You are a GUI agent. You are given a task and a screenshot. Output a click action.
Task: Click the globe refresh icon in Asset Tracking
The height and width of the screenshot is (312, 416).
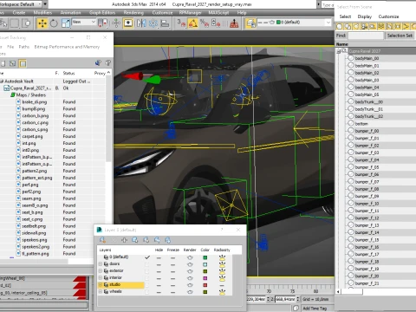pos(98,63)
